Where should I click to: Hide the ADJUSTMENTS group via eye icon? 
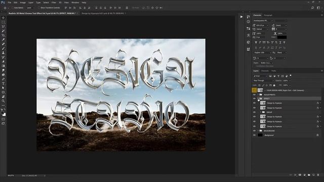pos(254,95)
